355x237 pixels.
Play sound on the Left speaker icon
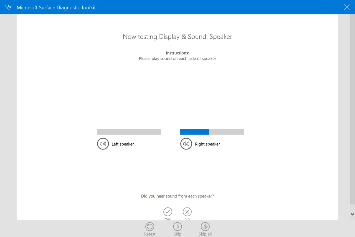[x=103, y=144]
